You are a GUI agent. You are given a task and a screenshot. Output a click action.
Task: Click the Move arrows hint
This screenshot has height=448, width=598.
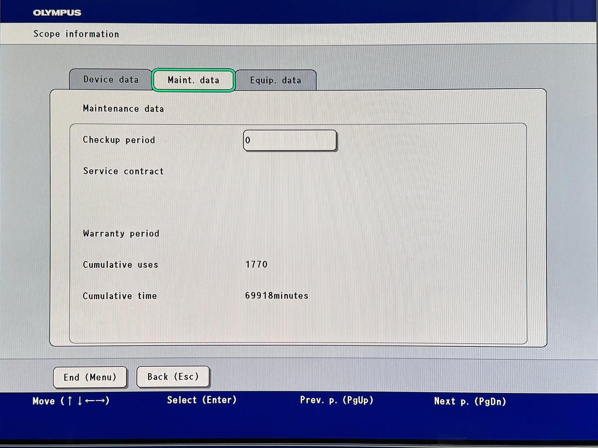click(x=71, y=401)
